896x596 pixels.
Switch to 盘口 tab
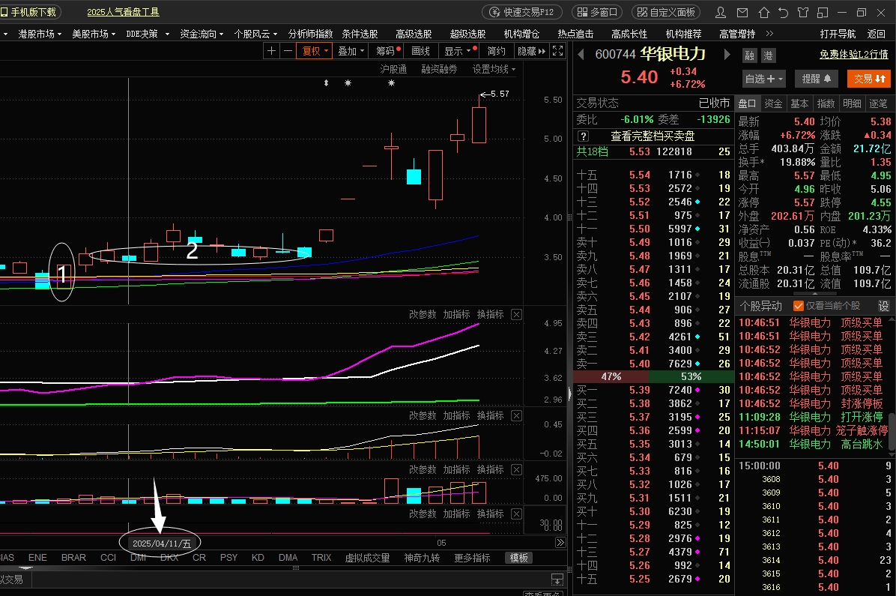747,103
